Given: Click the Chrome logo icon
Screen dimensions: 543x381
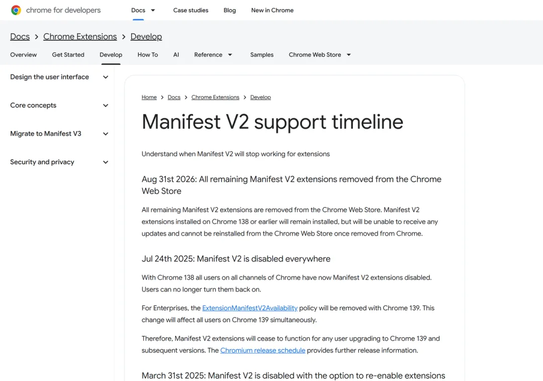Looking at the screenshot, I should [x=16, y=10].
